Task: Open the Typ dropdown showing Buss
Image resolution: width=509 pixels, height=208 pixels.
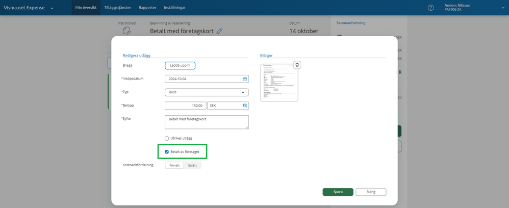Action: [x=207, y=92]
